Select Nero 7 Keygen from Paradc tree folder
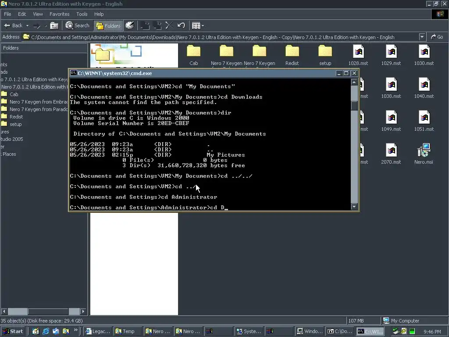Viewport: 449px width, 337px height. 35,109
